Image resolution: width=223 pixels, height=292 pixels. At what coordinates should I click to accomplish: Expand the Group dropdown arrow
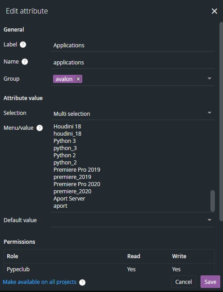[x=210, y=78]
